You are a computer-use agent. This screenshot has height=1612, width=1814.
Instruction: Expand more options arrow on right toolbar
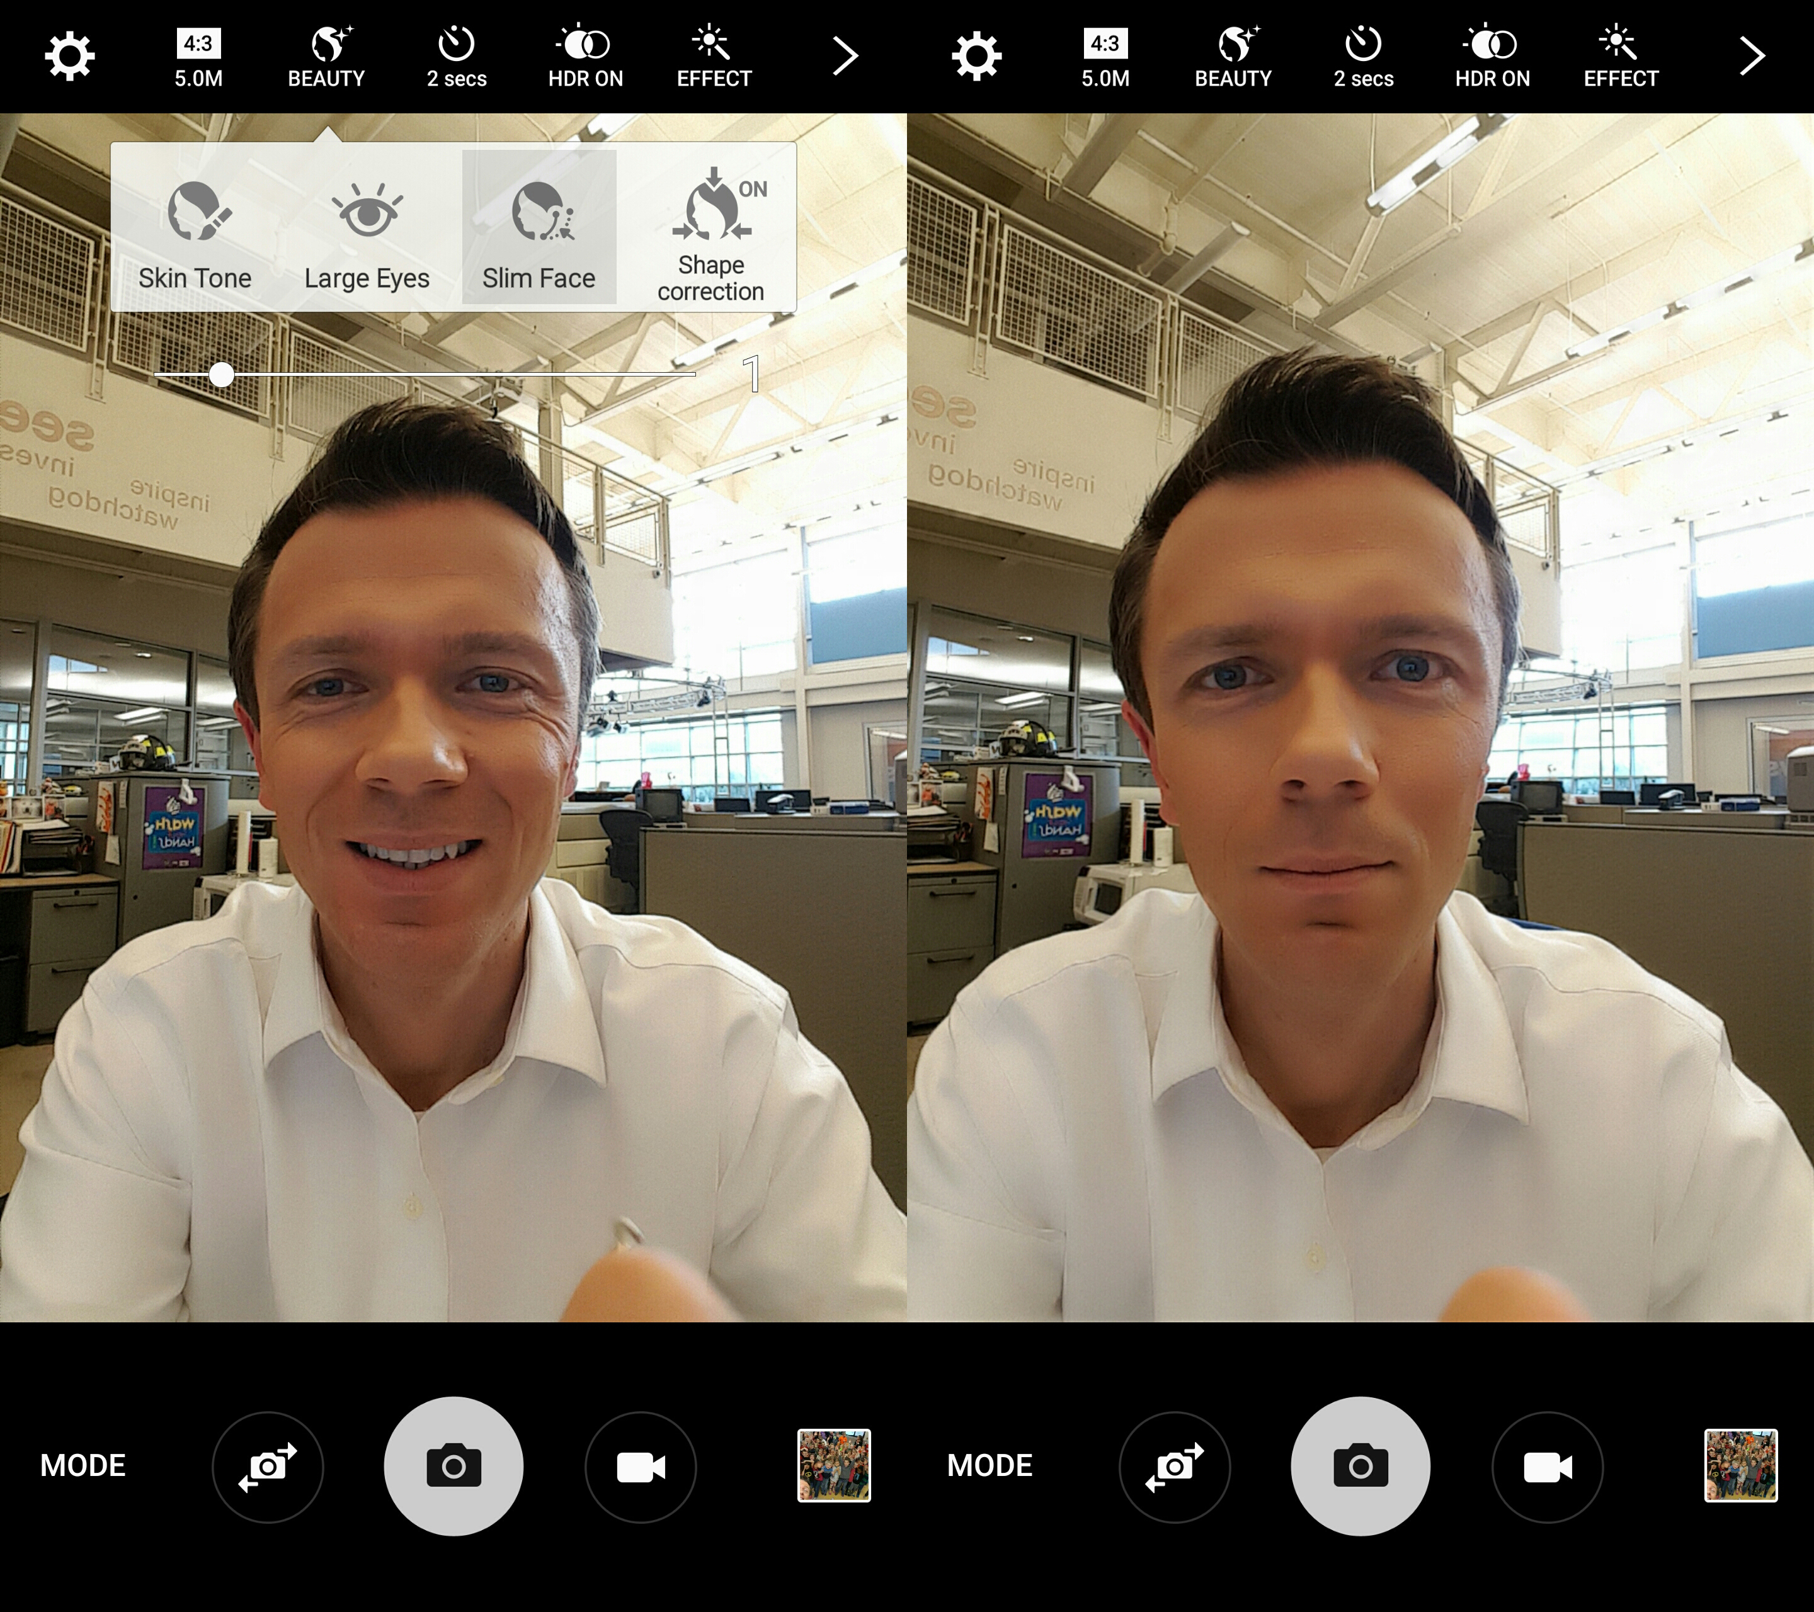tap(1751, 57)
